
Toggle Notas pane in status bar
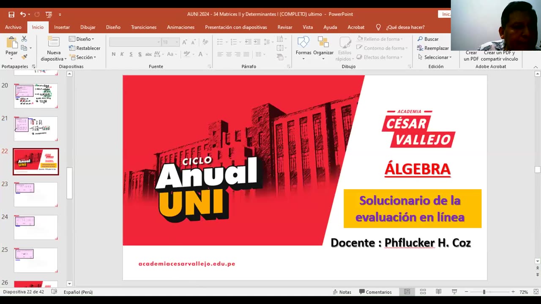coord(342,292)
